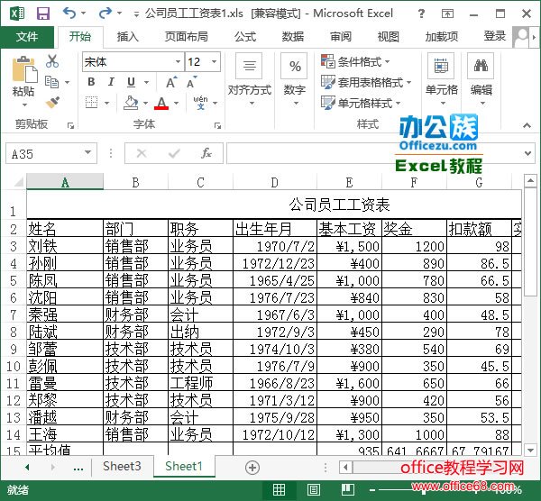Decrease font size with the small A icon

[191, 82]
